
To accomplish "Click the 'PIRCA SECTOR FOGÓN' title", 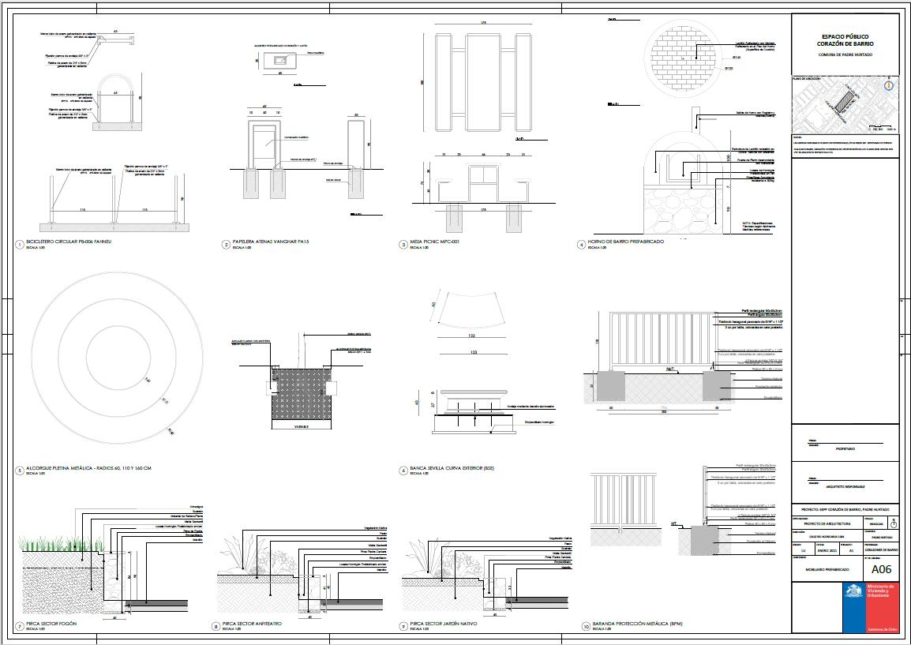I will pos(51,624).
